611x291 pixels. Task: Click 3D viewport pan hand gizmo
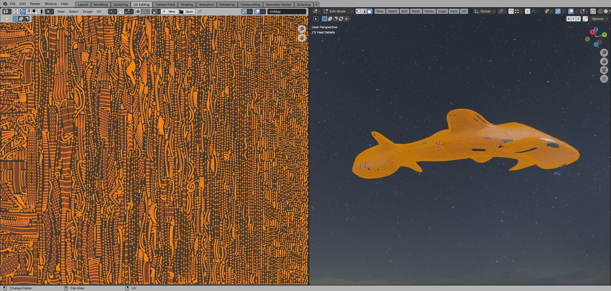click(x=604, y=61)
